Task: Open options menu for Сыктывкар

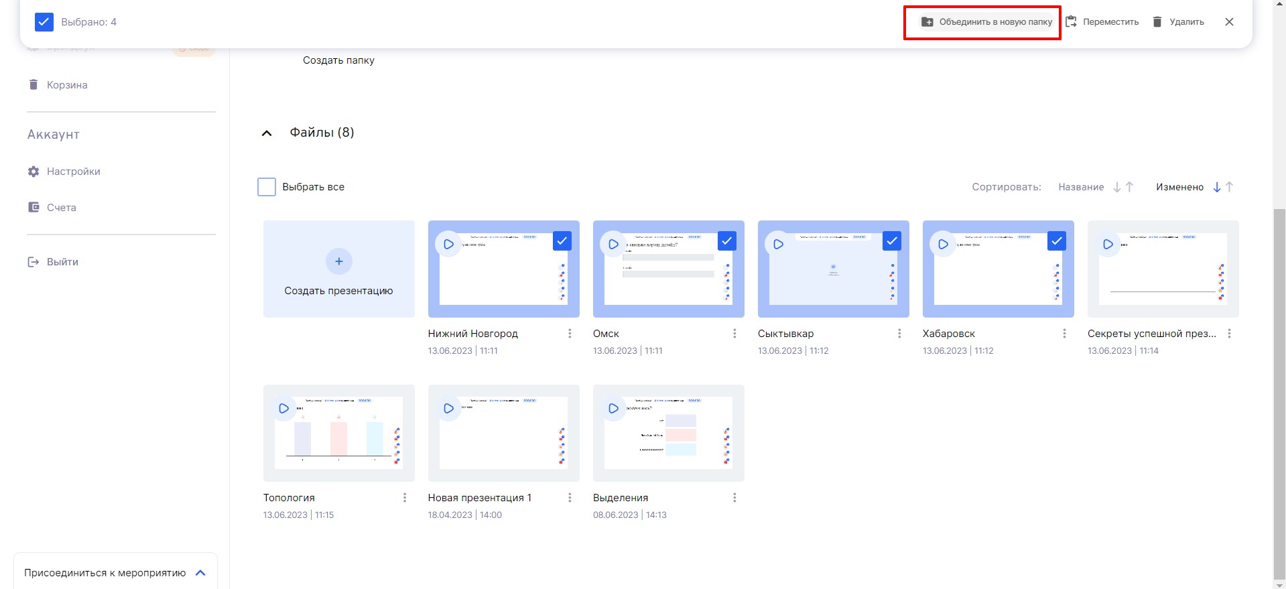Action: coord(900,334)
